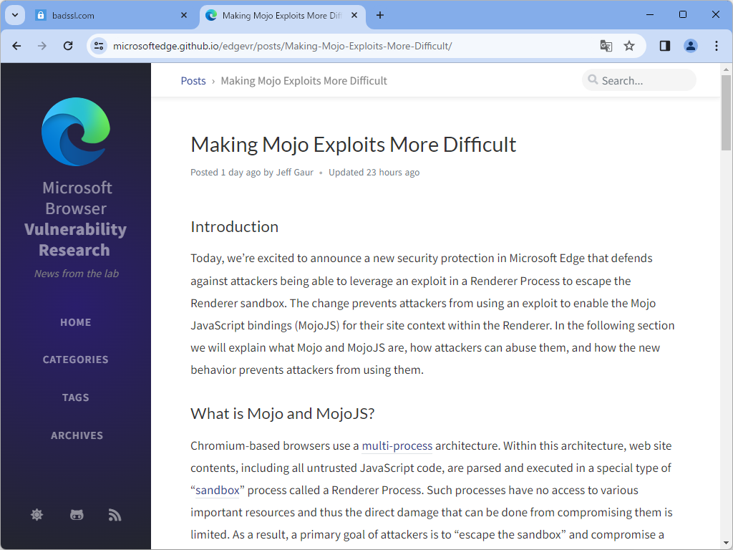Bookmark this page with the star

click(629, 45)
